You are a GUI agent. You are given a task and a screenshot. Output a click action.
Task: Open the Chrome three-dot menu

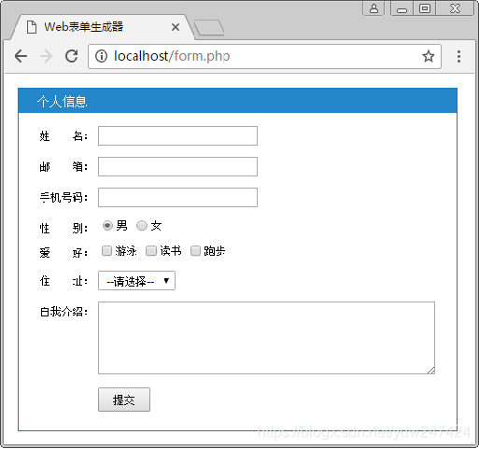(x=458, y=56)
